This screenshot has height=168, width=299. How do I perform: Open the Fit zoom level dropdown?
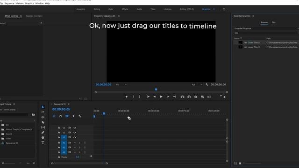tap(121, 84)
